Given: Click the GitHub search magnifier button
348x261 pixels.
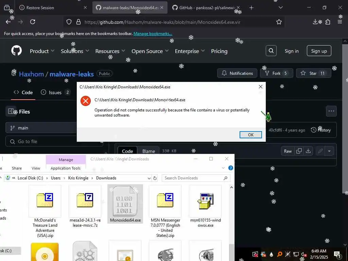Looking at the screenshot, I should [271, 51].
